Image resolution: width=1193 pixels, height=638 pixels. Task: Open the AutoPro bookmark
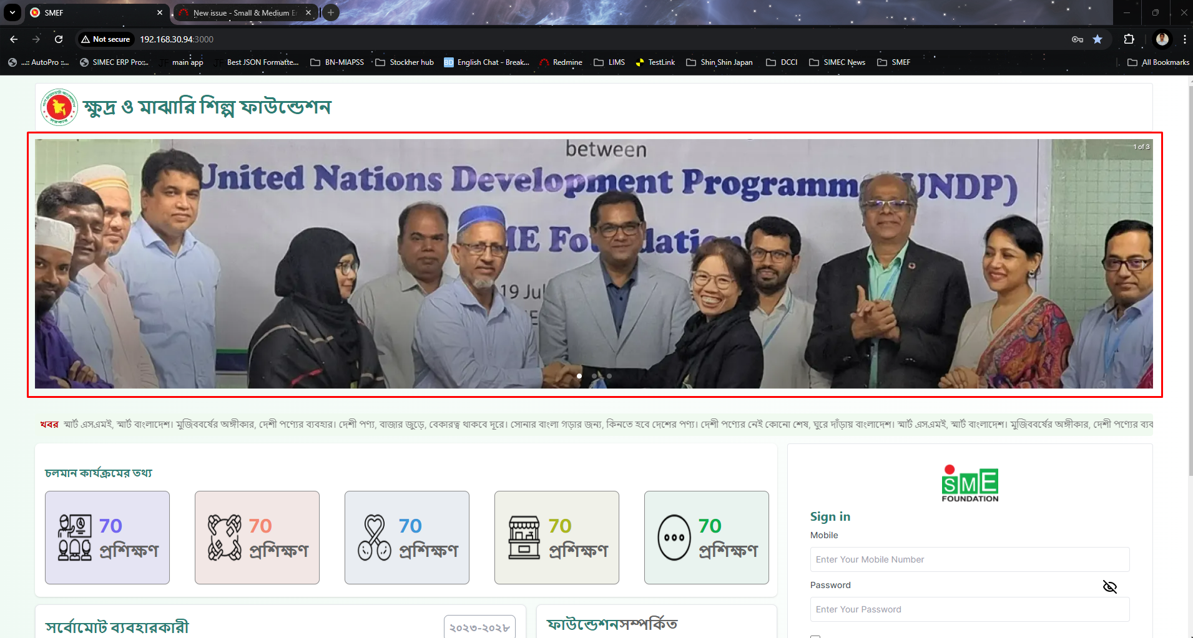[x=38, y=62]
